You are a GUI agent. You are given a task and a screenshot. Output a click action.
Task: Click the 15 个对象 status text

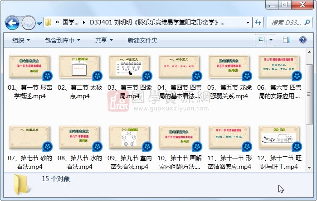[56, 179]
